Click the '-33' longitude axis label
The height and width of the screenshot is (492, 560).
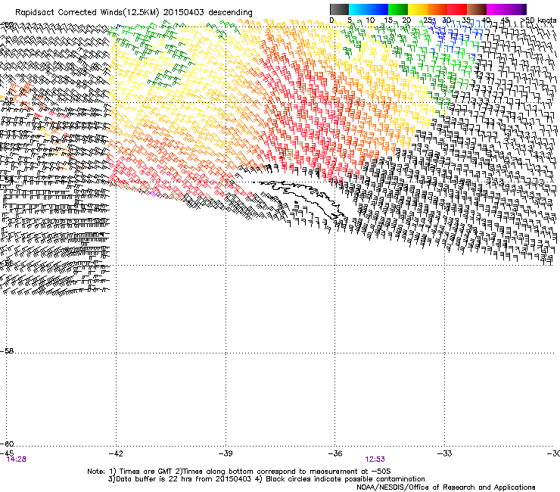coord(445,453)
